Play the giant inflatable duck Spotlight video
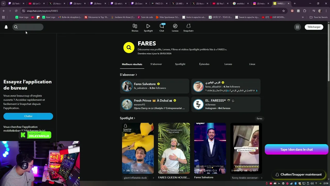Viewport: 330px width, 186px height. [x=138, y=148]
